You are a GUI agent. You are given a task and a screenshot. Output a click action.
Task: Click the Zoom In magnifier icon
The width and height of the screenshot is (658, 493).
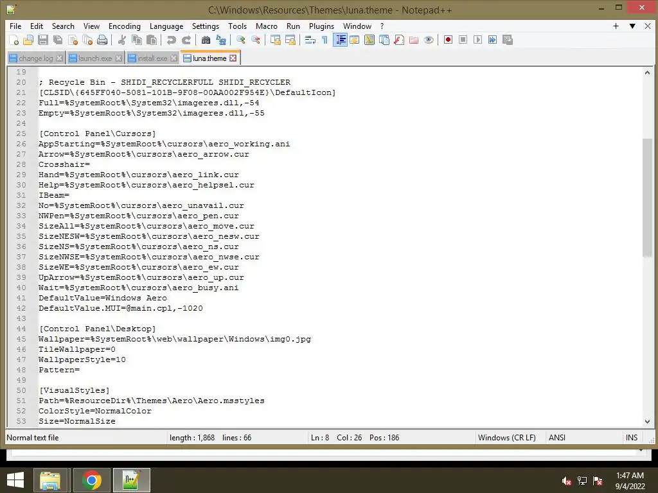(240, 40)
